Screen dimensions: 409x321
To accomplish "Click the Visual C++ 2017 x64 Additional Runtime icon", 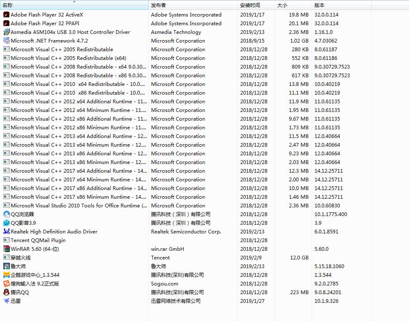I will pos(6,171).
